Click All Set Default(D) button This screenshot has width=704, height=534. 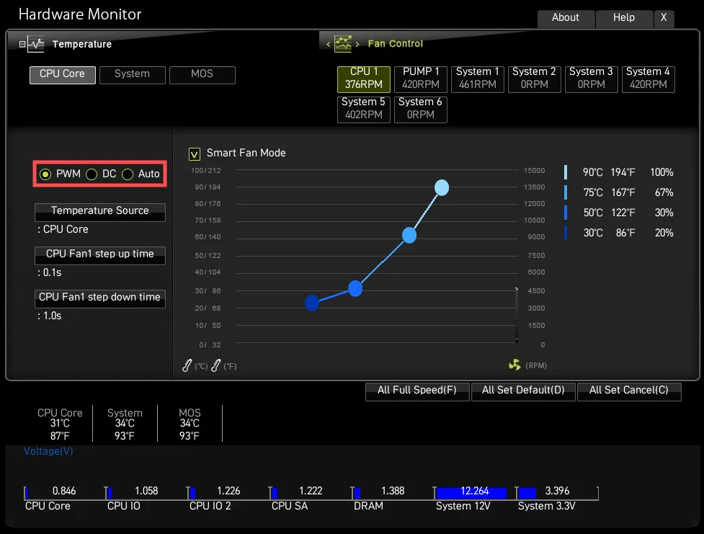coord(523,391)
